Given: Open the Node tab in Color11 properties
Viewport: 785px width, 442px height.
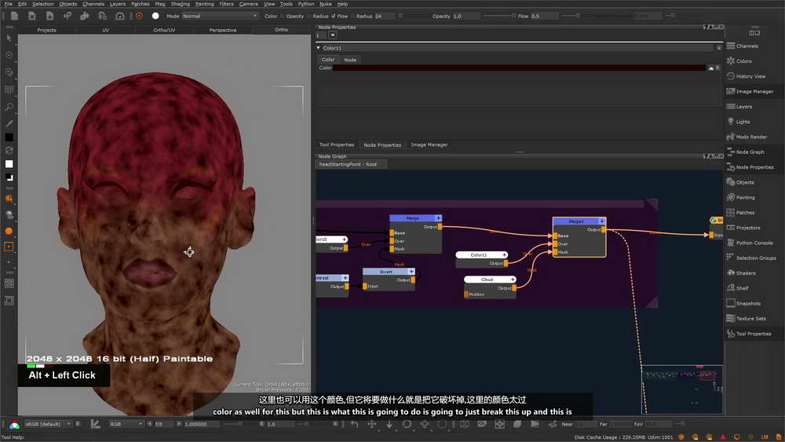Looking at the screenshot, I should pyautogui.click(x=350, y=60).
